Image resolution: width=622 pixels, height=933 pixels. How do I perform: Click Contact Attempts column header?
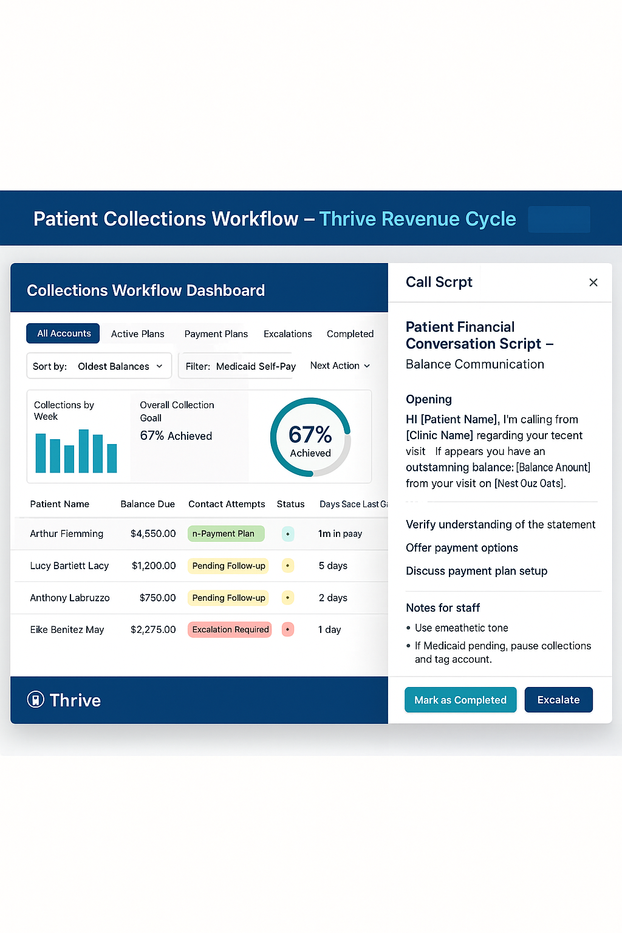pos(227,504)
